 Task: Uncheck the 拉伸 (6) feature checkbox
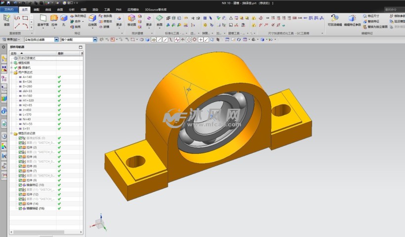tap(20, 166)
